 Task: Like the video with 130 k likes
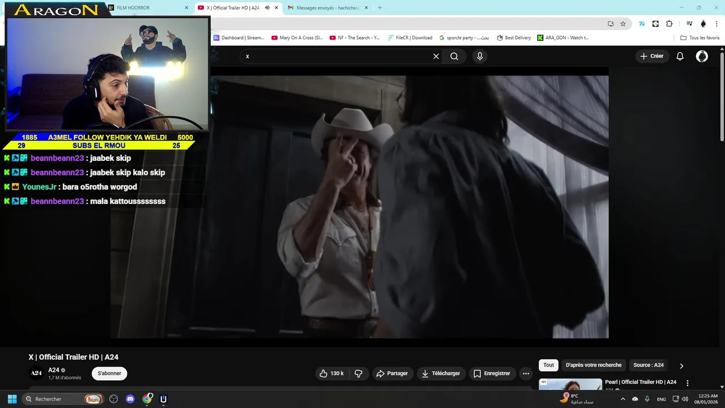point(332,373)
